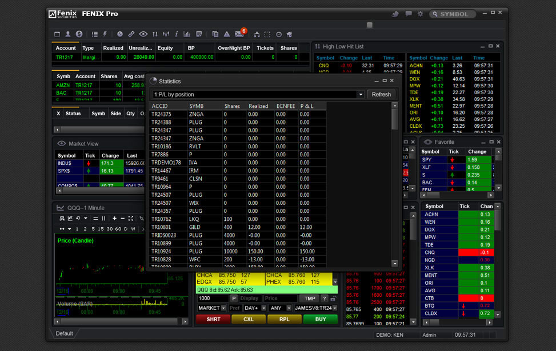Click the chart symbol icon in QQQ toolbar

click(62, 219)
